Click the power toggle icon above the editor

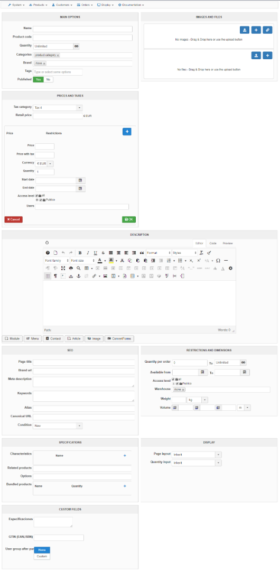click(x=48, y=243)
